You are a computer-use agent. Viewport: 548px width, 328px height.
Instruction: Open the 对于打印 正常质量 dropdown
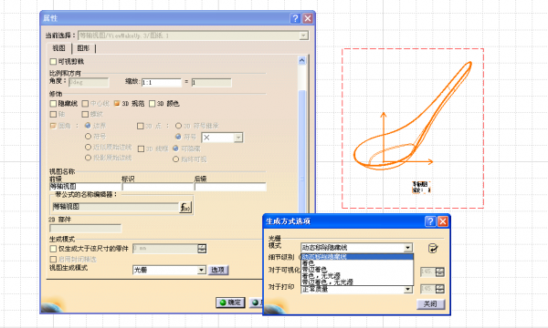pyautogui.click(x=408, y=290)
